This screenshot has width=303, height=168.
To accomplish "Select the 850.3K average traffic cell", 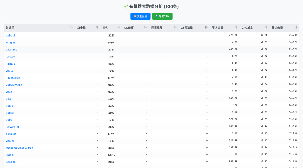I will coord(233,162).
